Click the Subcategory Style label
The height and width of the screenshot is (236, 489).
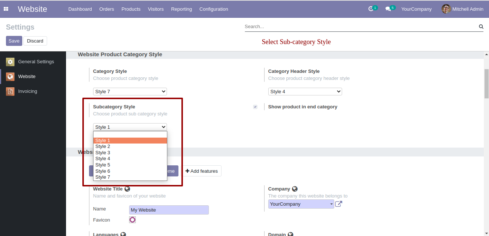(114, 107)
